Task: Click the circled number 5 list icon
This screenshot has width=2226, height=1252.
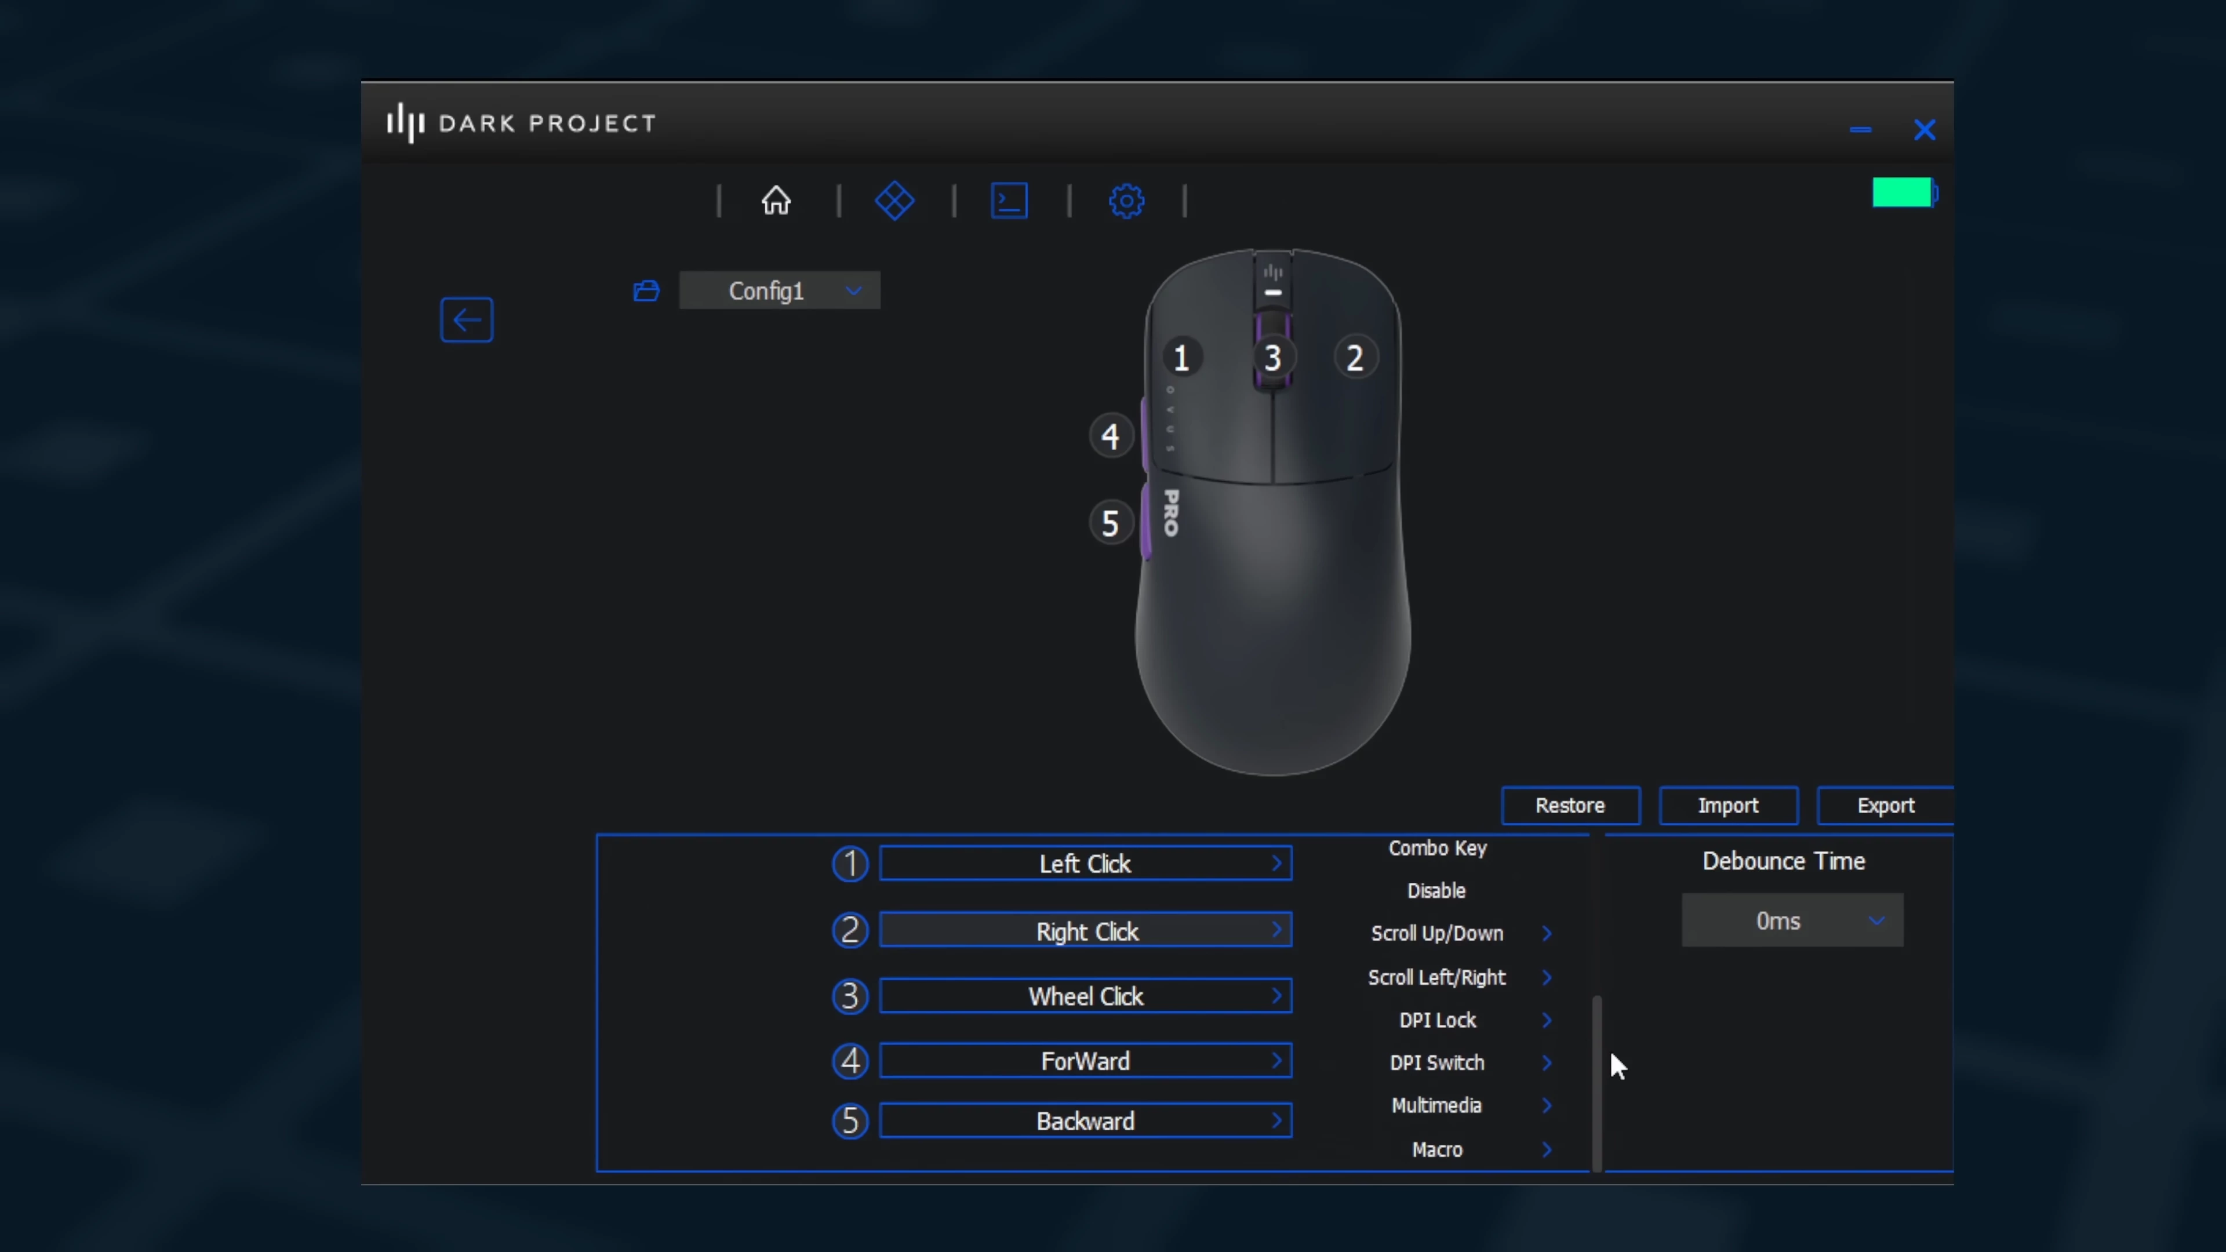Action: (x=850, y=1120)
